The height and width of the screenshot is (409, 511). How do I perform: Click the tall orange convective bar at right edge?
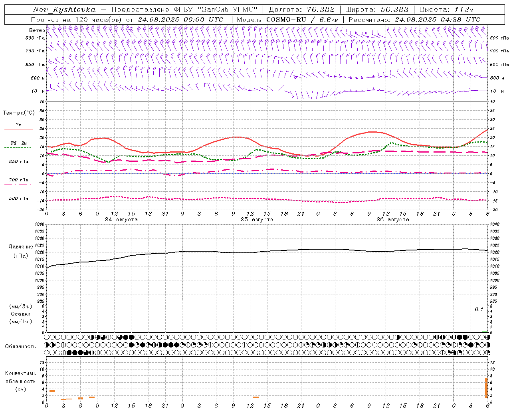click(x=486, y=388)
